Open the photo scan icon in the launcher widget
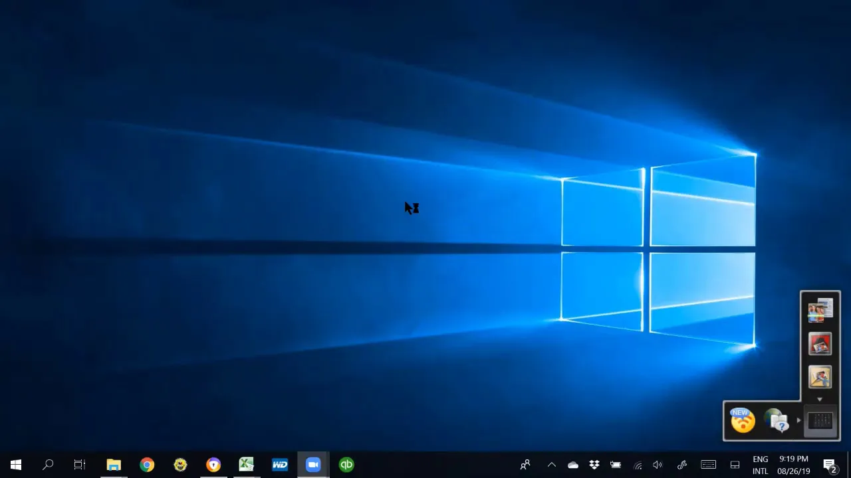 pyautogui.click(x=820, y=311)
